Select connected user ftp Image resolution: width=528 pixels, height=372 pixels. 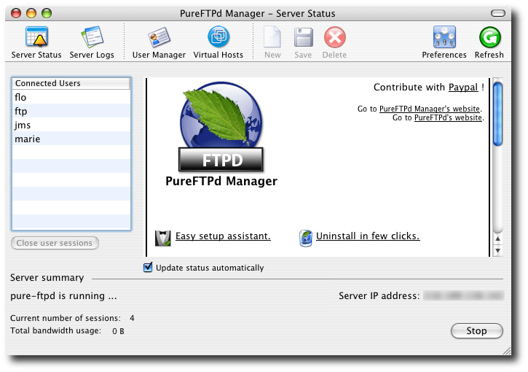71,111
